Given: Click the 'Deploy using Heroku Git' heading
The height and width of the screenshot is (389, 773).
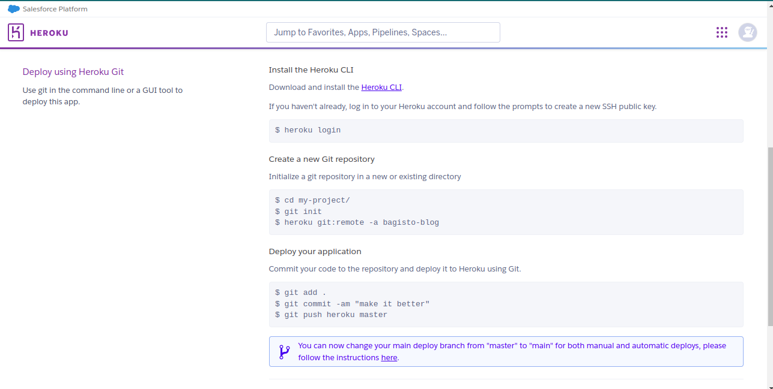Looking at the screenshot, I should pyautogui.click(x=73, y=72).
